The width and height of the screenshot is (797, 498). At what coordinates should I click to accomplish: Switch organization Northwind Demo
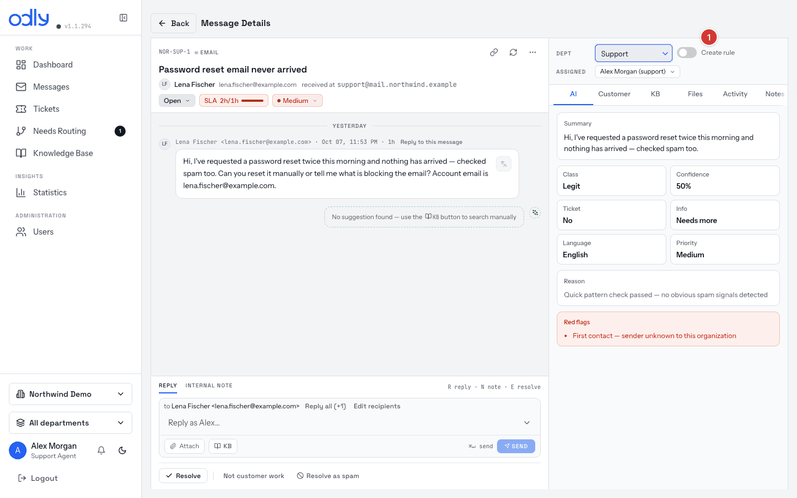coord(71,394)
